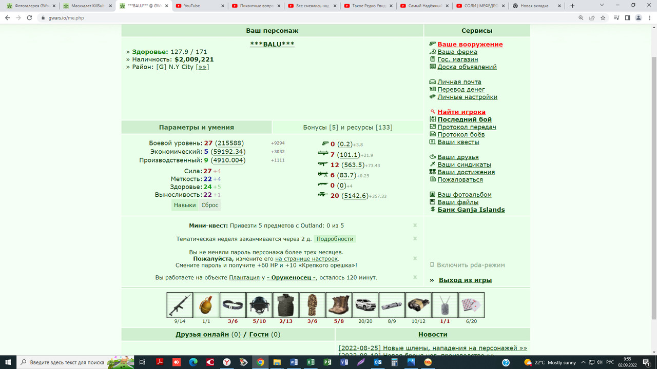Open the assault rifle inventory slot
This screenshot has height=369, width=657.
[180, 305]
